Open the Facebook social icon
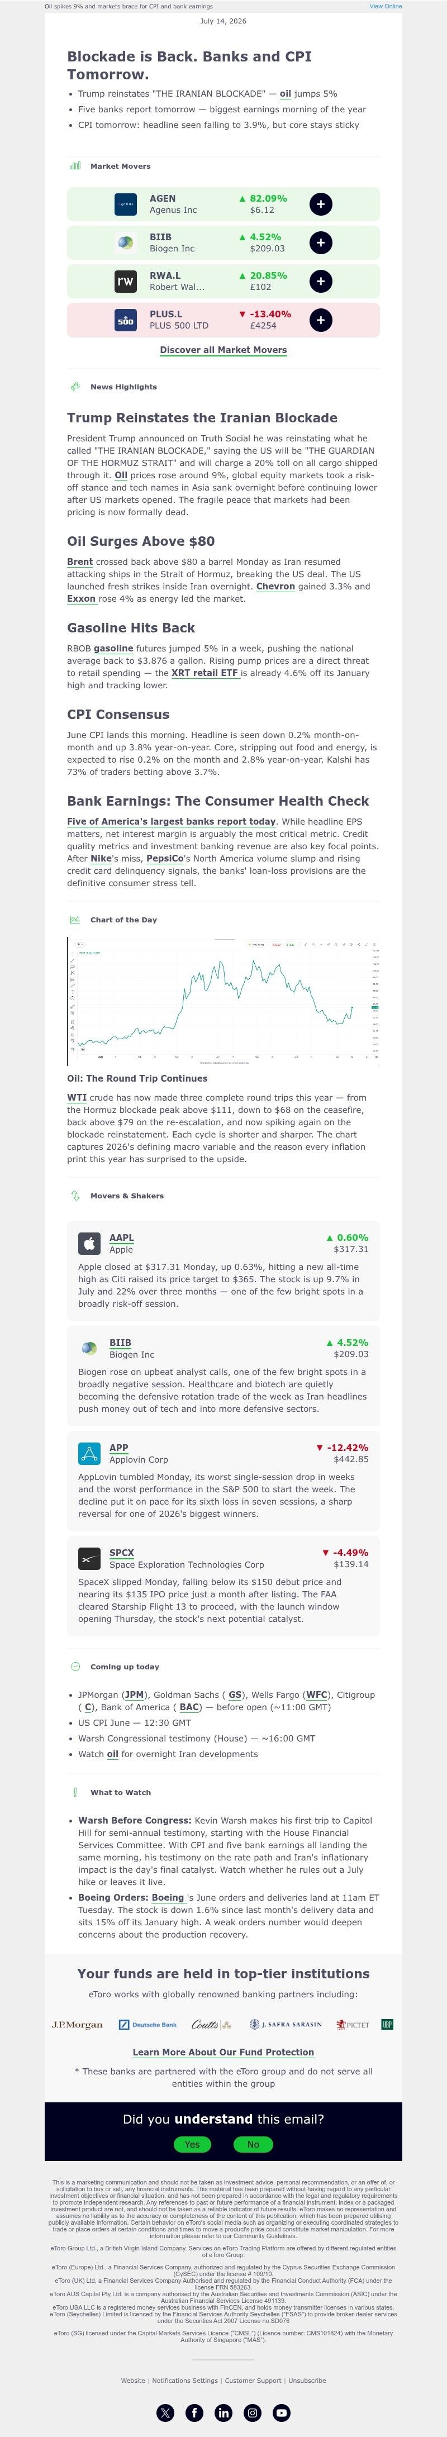 194,2412
